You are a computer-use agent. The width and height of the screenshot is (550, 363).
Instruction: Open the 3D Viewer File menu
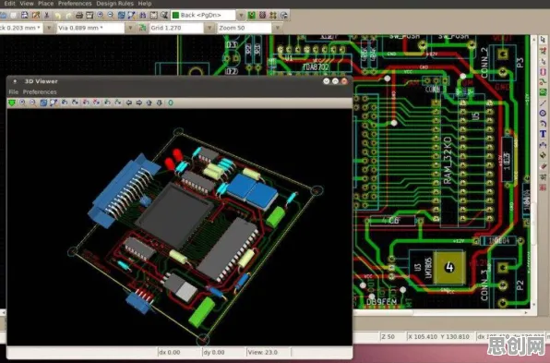pos(14,92)
